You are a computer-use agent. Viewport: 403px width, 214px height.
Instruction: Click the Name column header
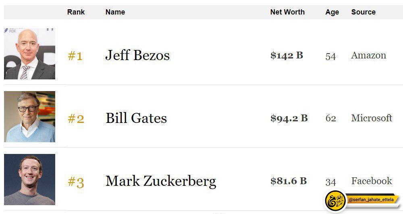(x=115, y=12)
